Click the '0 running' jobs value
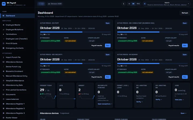 pyautogui.click(x=180, y=90)
